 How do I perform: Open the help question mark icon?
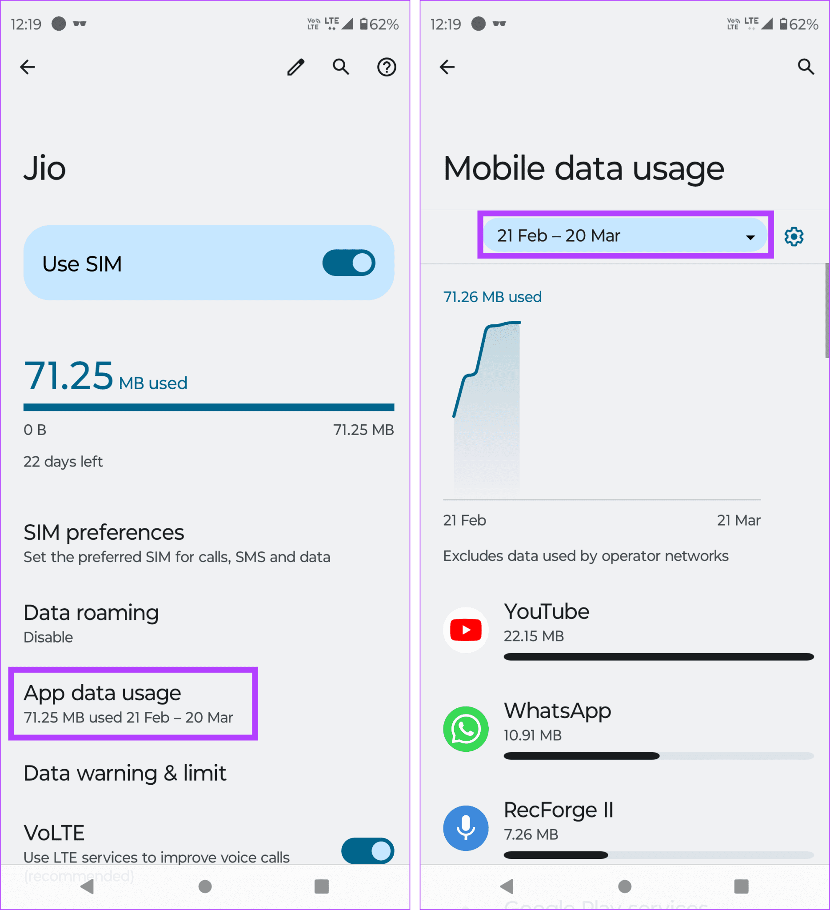387,67
